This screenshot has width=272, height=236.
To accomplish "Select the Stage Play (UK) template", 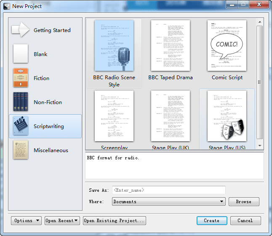I will [171, 116].
